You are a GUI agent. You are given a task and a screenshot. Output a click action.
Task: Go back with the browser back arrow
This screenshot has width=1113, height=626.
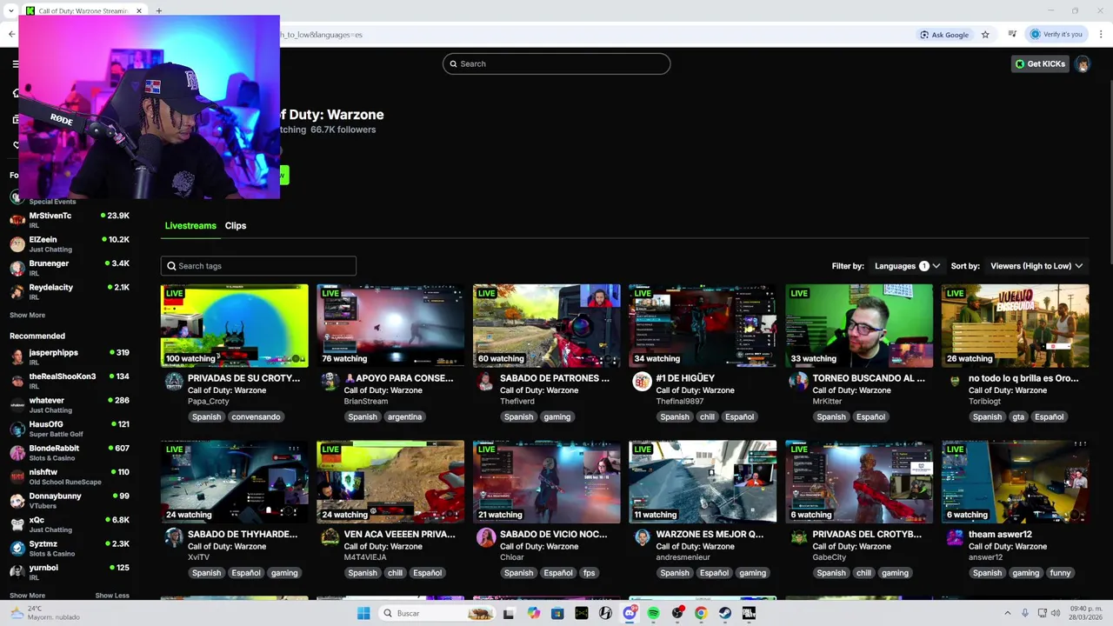(11, 35)
